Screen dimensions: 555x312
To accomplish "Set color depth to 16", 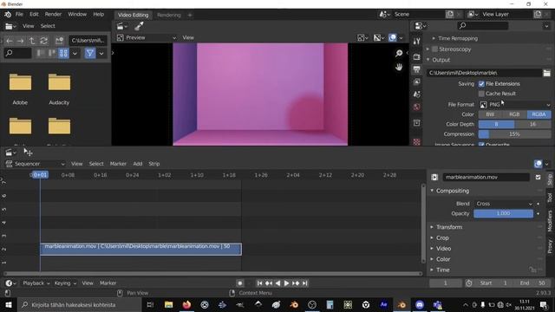I will (x=533, y=125).
